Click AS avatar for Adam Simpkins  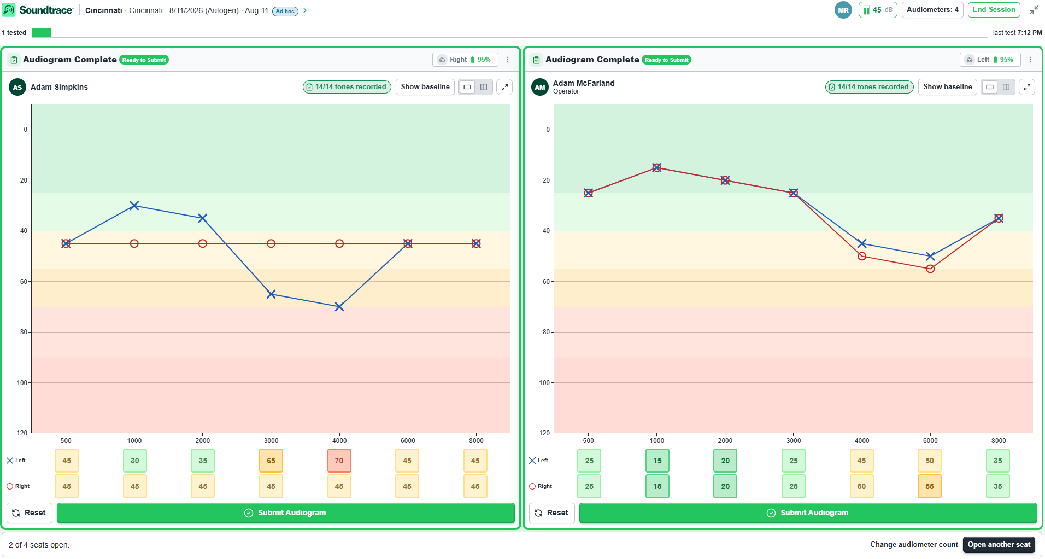pos(17,87)
